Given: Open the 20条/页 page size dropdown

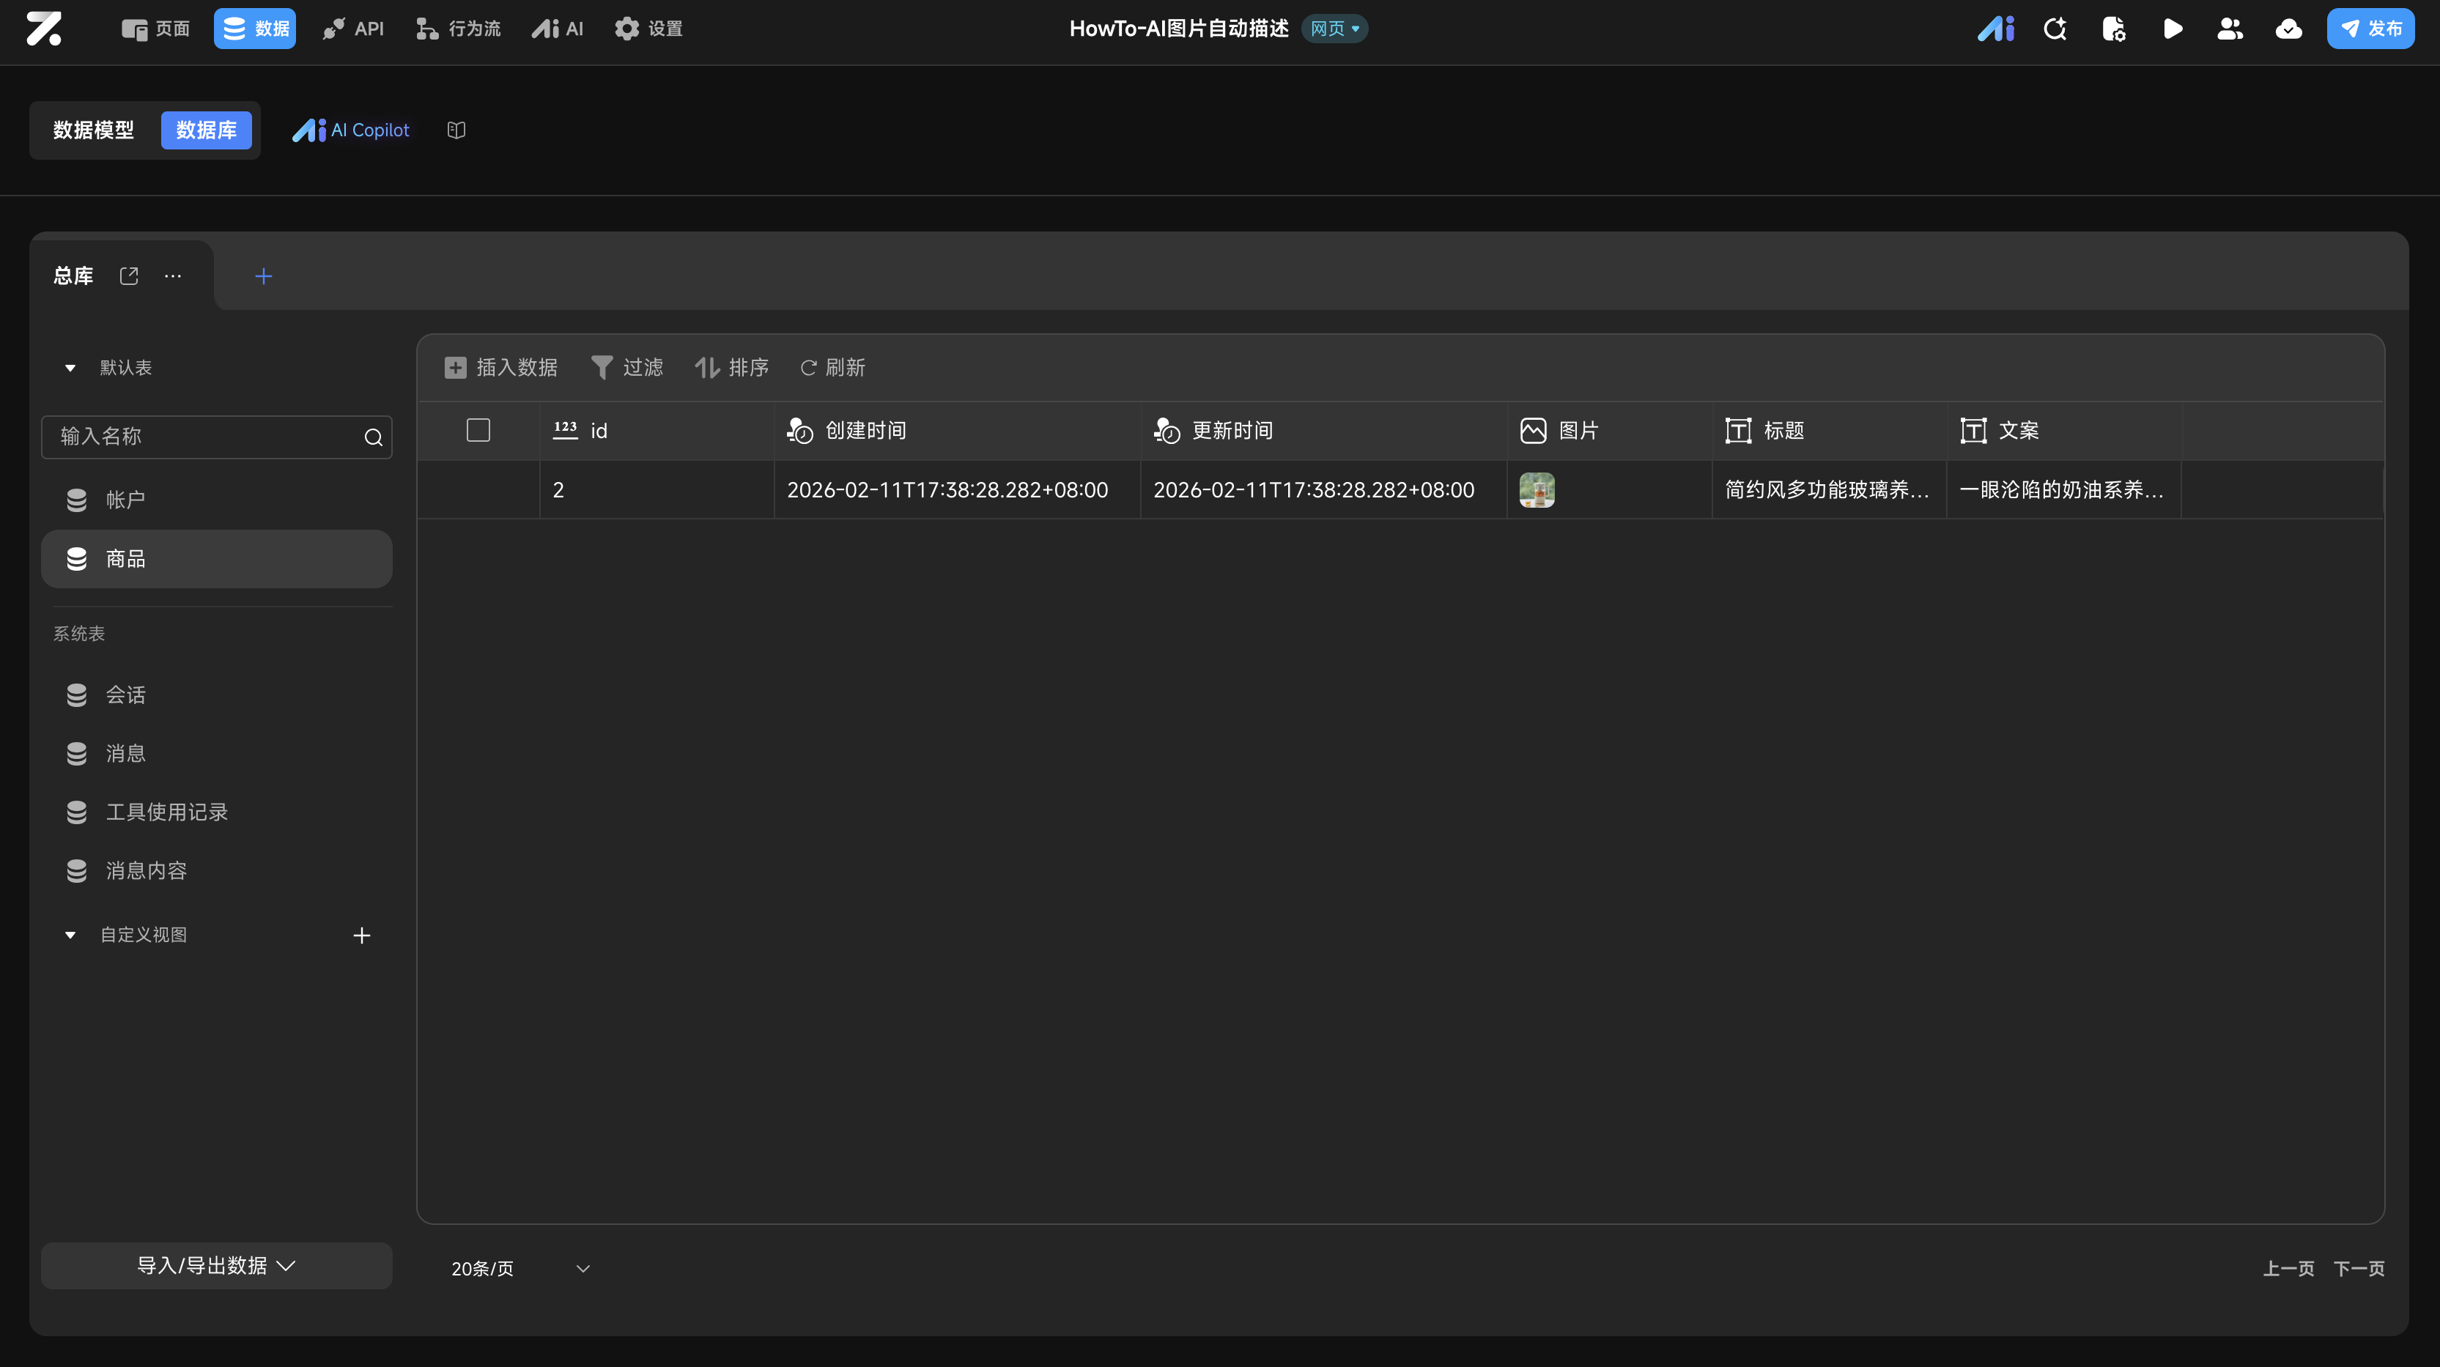Looking at the screenshot, I should click(520, 1269).
